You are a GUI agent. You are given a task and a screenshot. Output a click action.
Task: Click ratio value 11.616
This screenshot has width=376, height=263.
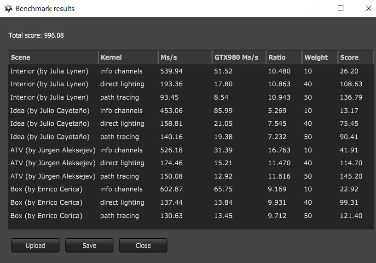(x=279, y=176)
